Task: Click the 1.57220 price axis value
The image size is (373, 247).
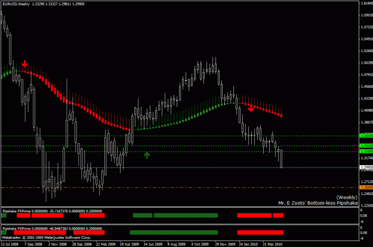Action: tap(367, 27)
